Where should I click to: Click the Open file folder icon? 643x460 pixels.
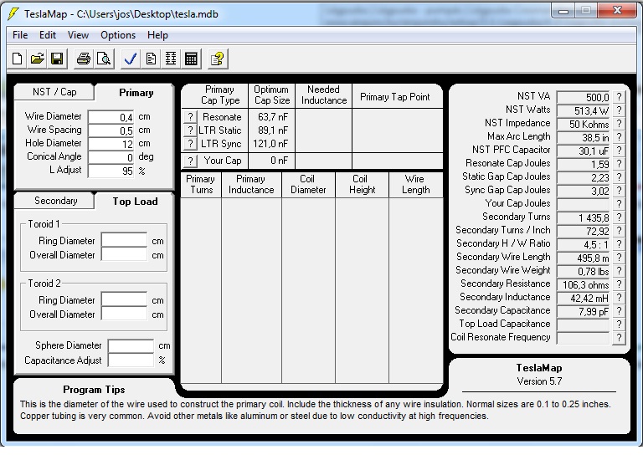37,59
